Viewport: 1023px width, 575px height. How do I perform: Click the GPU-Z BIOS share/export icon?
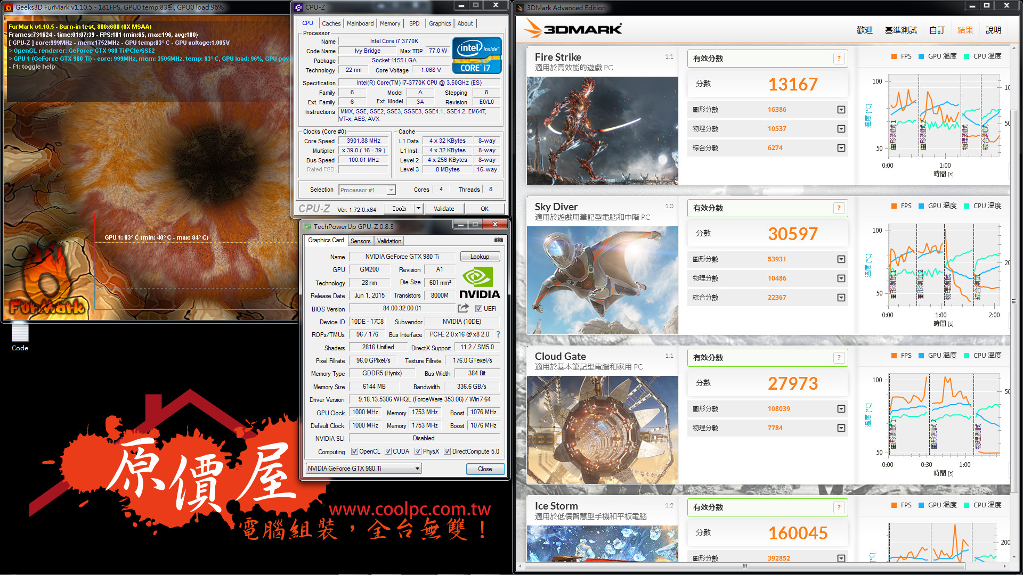click(x=463, y=308)
